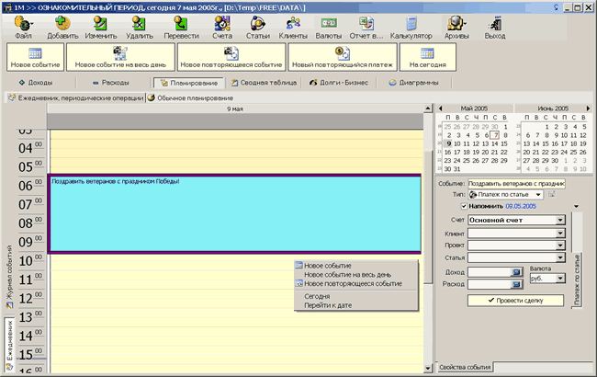Screen dimensions: 597x377
Task: Select the Планирование tab
Action: click(x=189, y=83)
